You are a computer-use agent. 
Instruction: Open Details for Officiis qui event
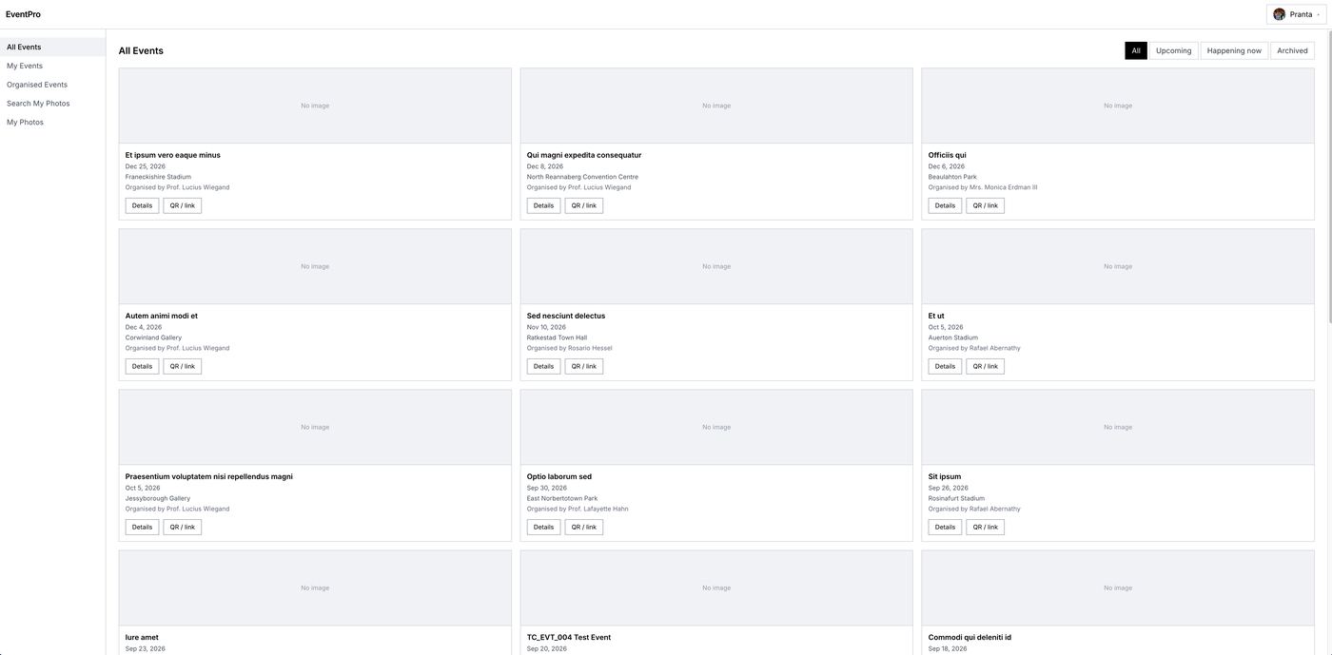(945, 205)
